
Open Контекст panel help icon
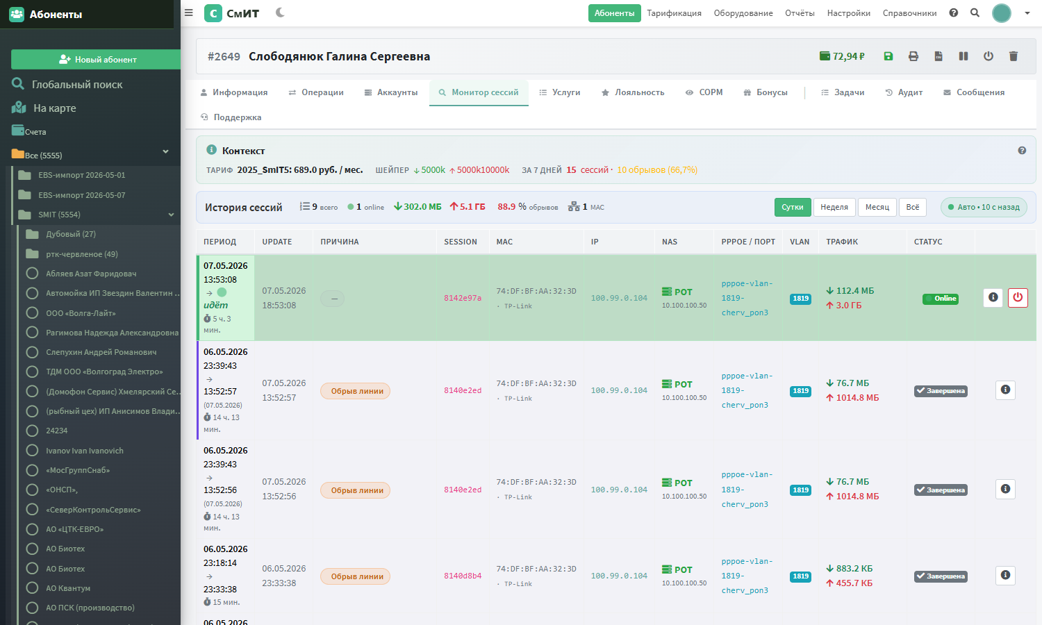pyautogui.click(x=1022, y=151)
